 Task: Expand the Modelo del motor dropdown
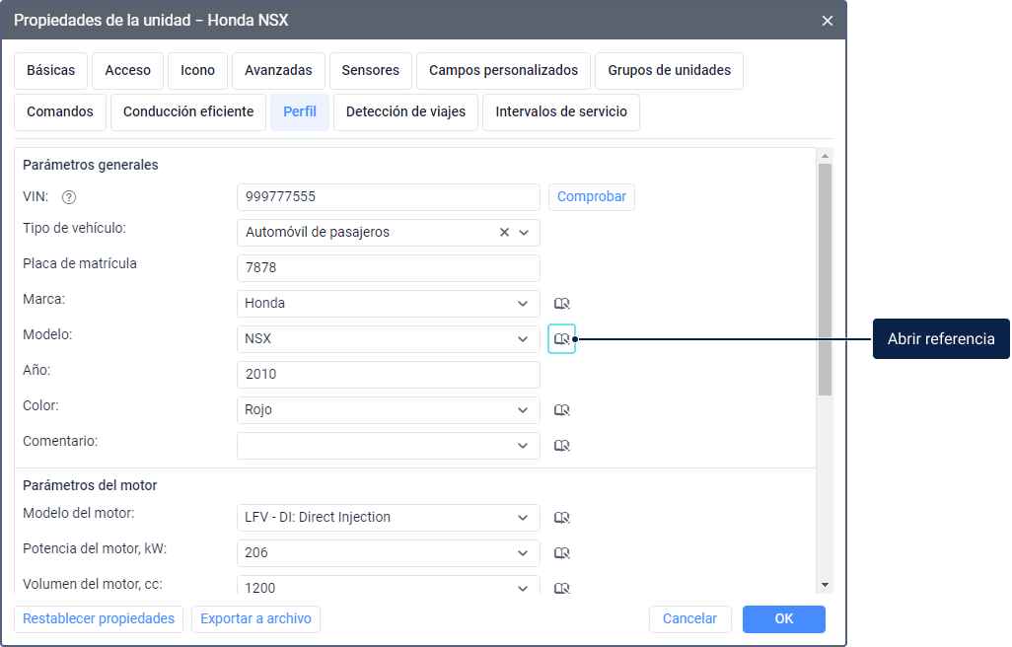click(523, 518)
